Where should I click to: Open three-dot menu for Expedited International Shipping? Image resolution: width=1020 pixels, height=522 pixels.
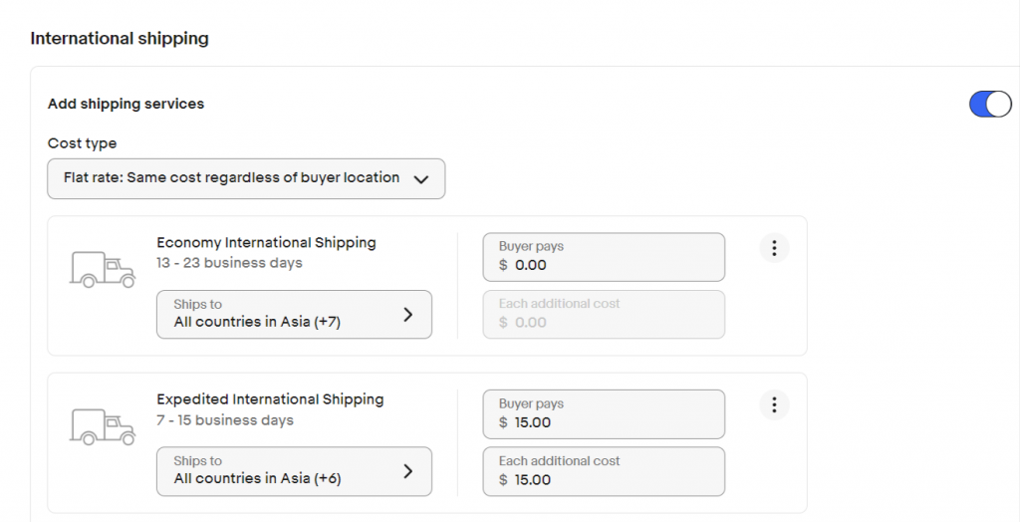(x=774, y=404)
